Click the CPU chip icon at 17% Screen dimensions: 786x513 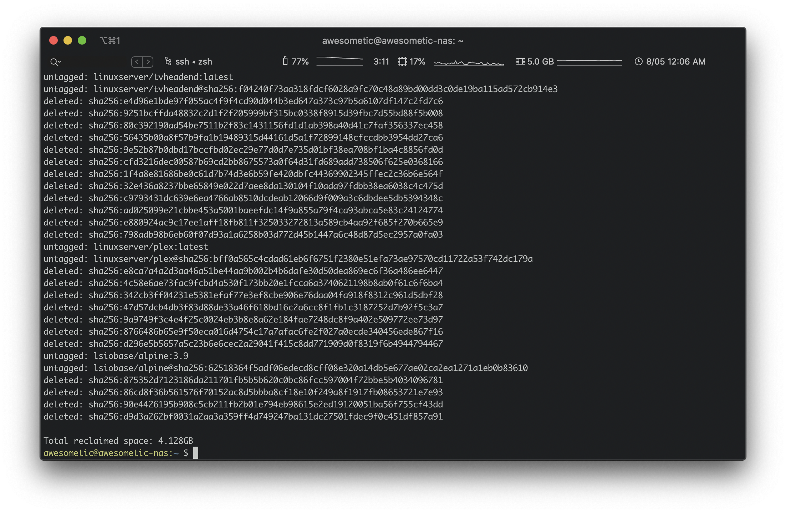click(402, 61)
